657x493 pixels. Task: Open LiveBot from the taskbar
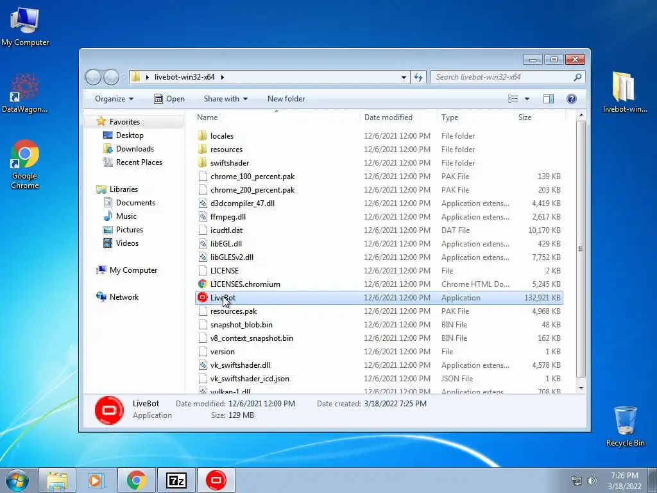click(x=216, y=480)
